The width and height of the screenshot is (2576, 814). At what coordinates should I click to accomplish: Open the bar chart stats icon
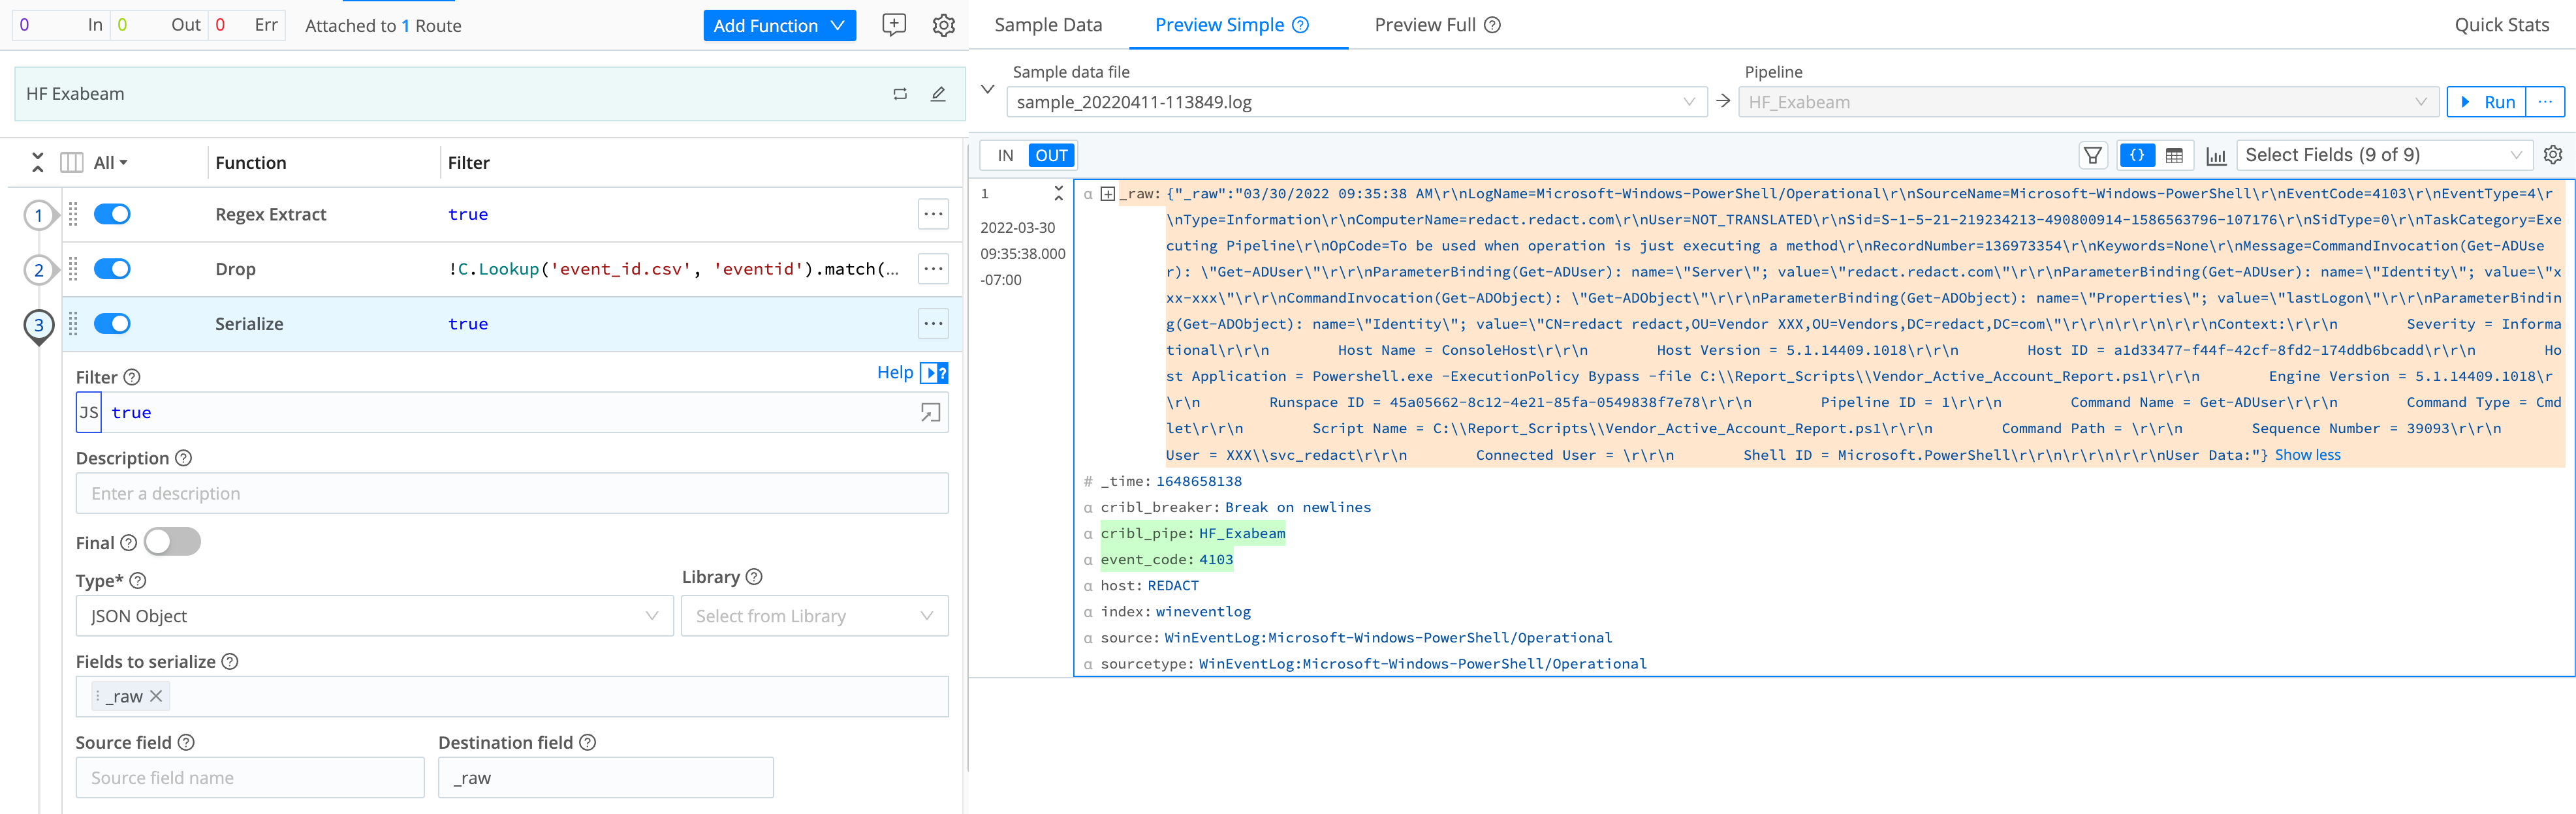click(2216, 156)
